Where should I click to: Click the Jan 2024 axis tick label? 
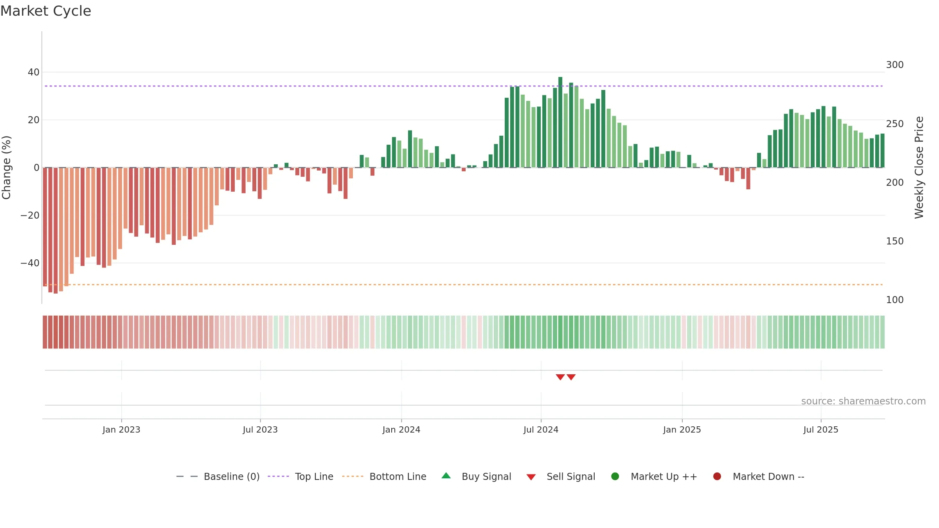click(x=401, y=430)
